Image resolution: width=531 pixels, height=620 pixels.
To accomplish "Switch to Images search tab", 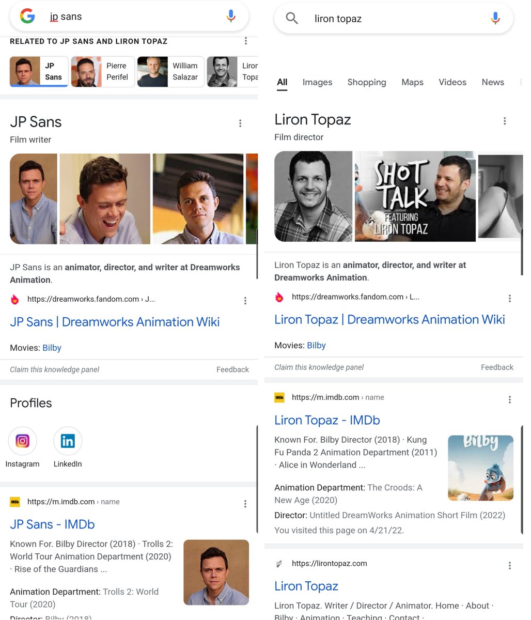I will click(317, 82).
